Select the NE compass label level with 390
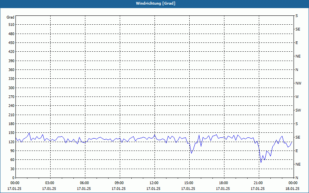This screenshot has height=193, width=309. [x=298, y=56]
